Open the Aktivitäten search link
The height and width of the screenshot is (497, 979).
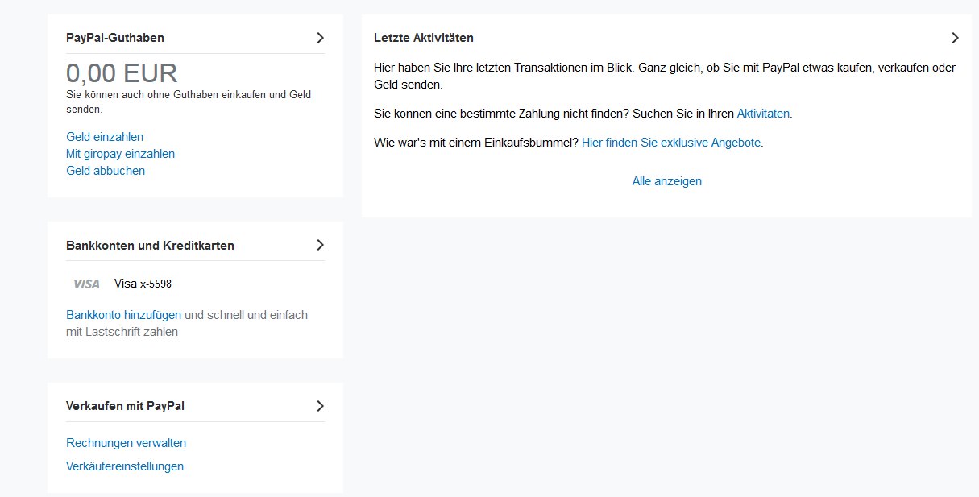coord(763,114)
